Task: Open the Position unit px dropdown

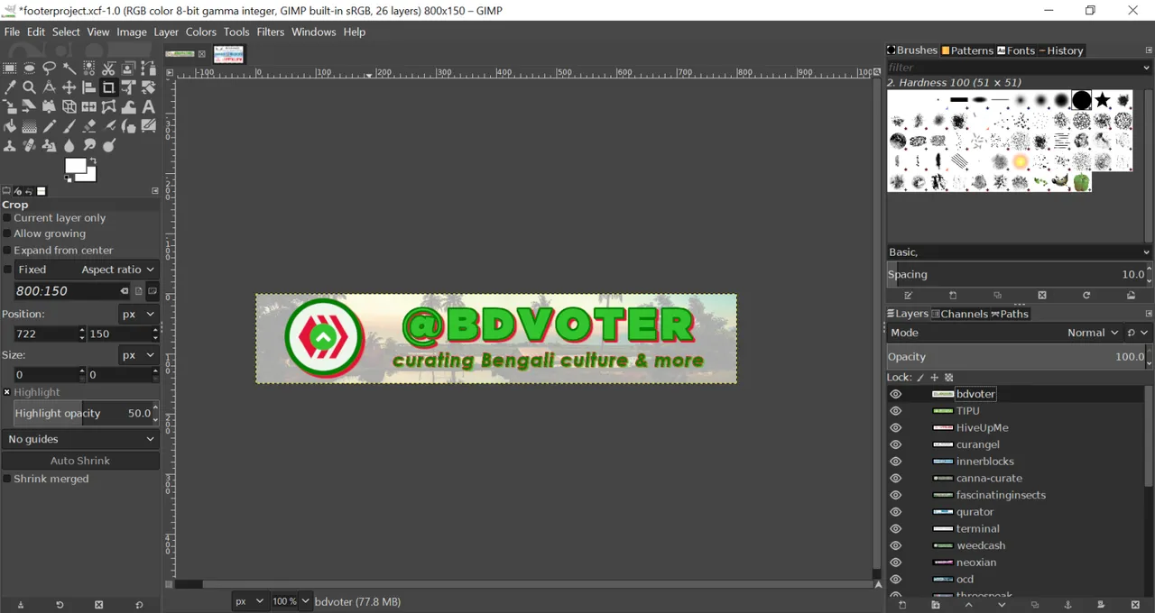Action: (x=139, y=314)
